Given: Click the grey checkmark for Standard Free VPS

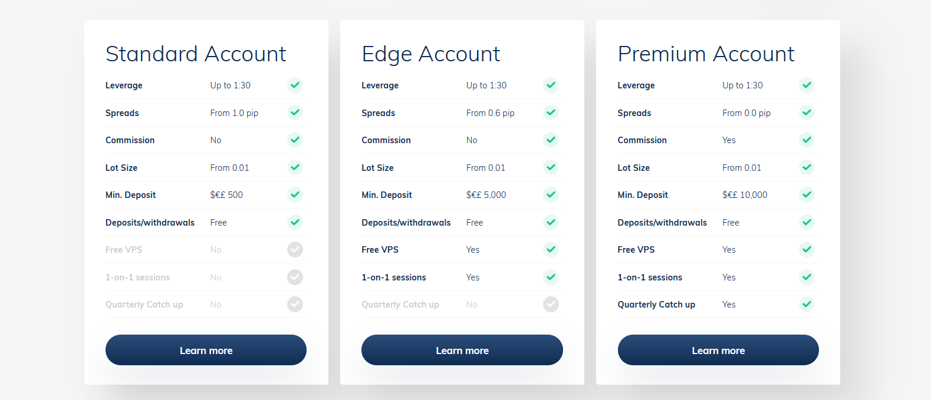Looking at the screenshot, I should point(295,249).
